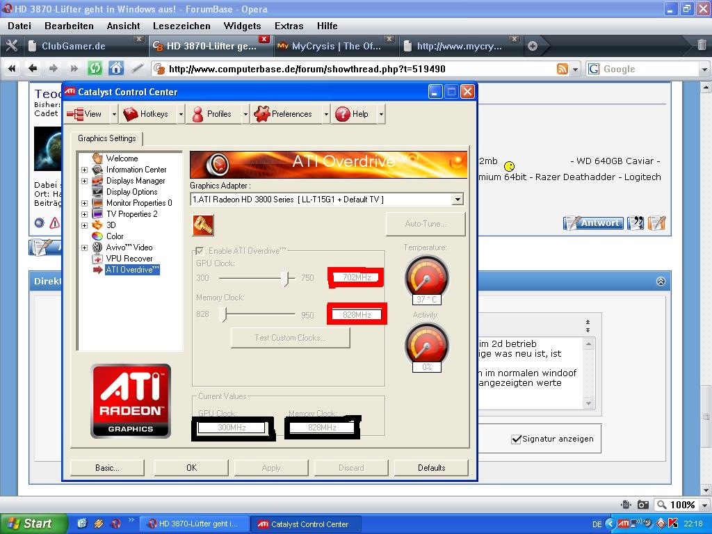Open the Hotkeys dropdown arrow

pos(181,114)
